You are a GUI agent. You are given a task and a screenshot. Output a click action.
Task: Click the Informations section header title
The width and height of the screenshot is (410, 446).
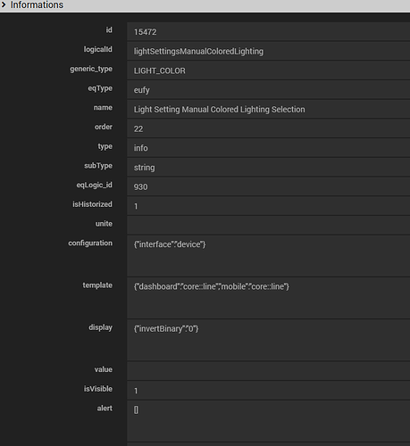click(37, 4)
